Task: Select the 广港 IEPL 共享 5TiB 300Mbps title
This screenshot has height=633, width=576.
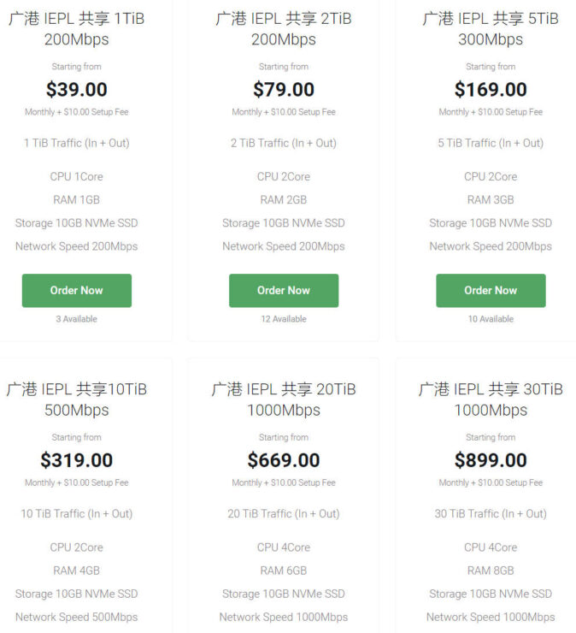Action: pos(491,29)
